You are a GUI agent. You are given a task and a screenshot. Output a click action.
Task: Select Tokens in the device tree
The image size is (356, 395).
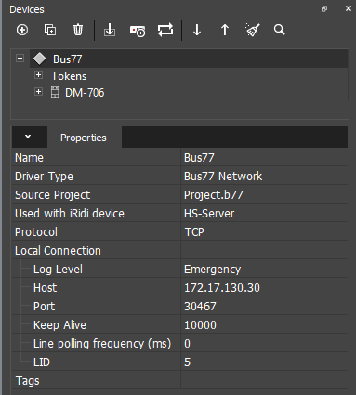coord(69,76)
